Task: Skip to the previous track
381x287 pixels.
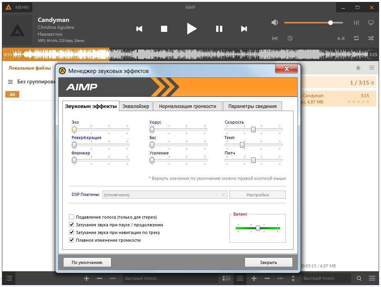Action: 139,29
